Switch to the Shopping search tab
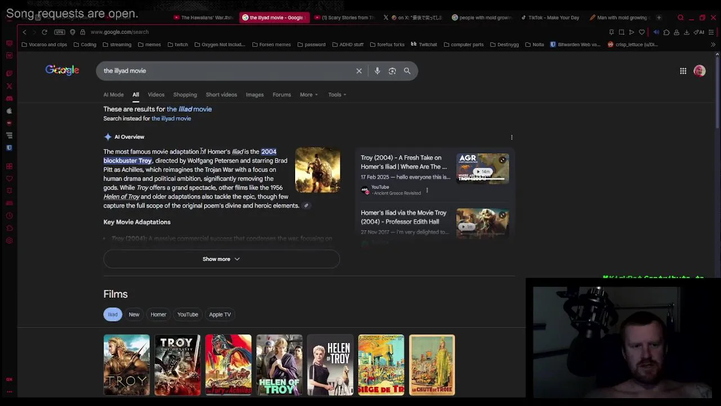This screenshot has width=721, height=406. click(185, 95)
